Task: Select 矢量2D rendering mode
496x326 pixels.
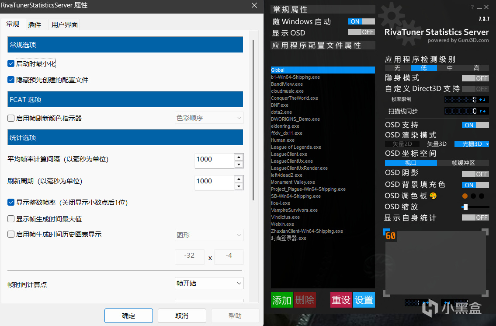Action: [x=402, y=144]
